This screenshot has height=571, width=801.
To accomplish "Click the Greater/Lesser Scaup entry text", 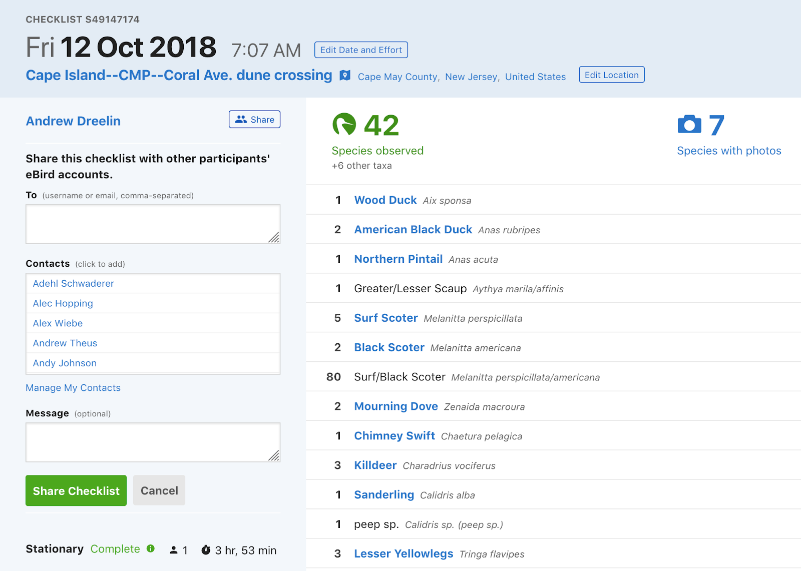I will [411, 288].
